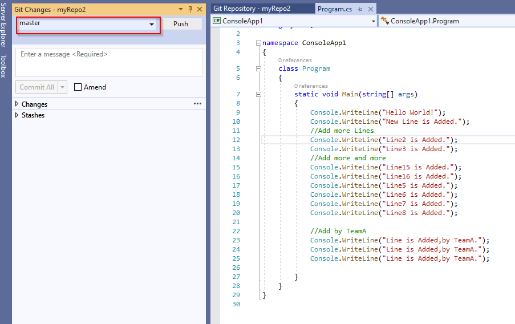This screenshot has height=324, width=515.
Task: Click the Program class name on line 5
Action: [317, 68]
